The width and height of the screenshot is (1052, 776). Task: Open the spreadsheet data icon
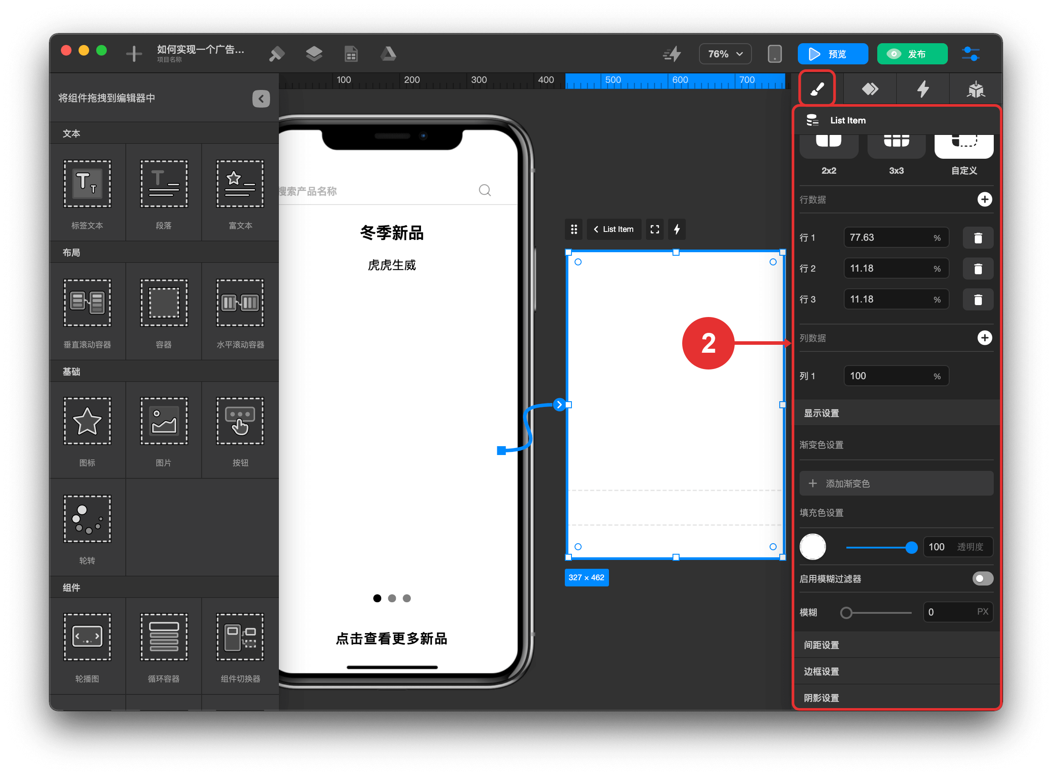351,54
